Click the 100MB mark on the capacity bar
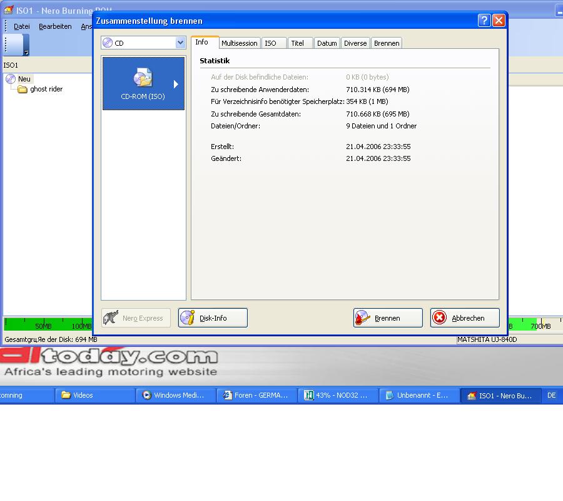 pyautogui.click(x=82, y=326)
